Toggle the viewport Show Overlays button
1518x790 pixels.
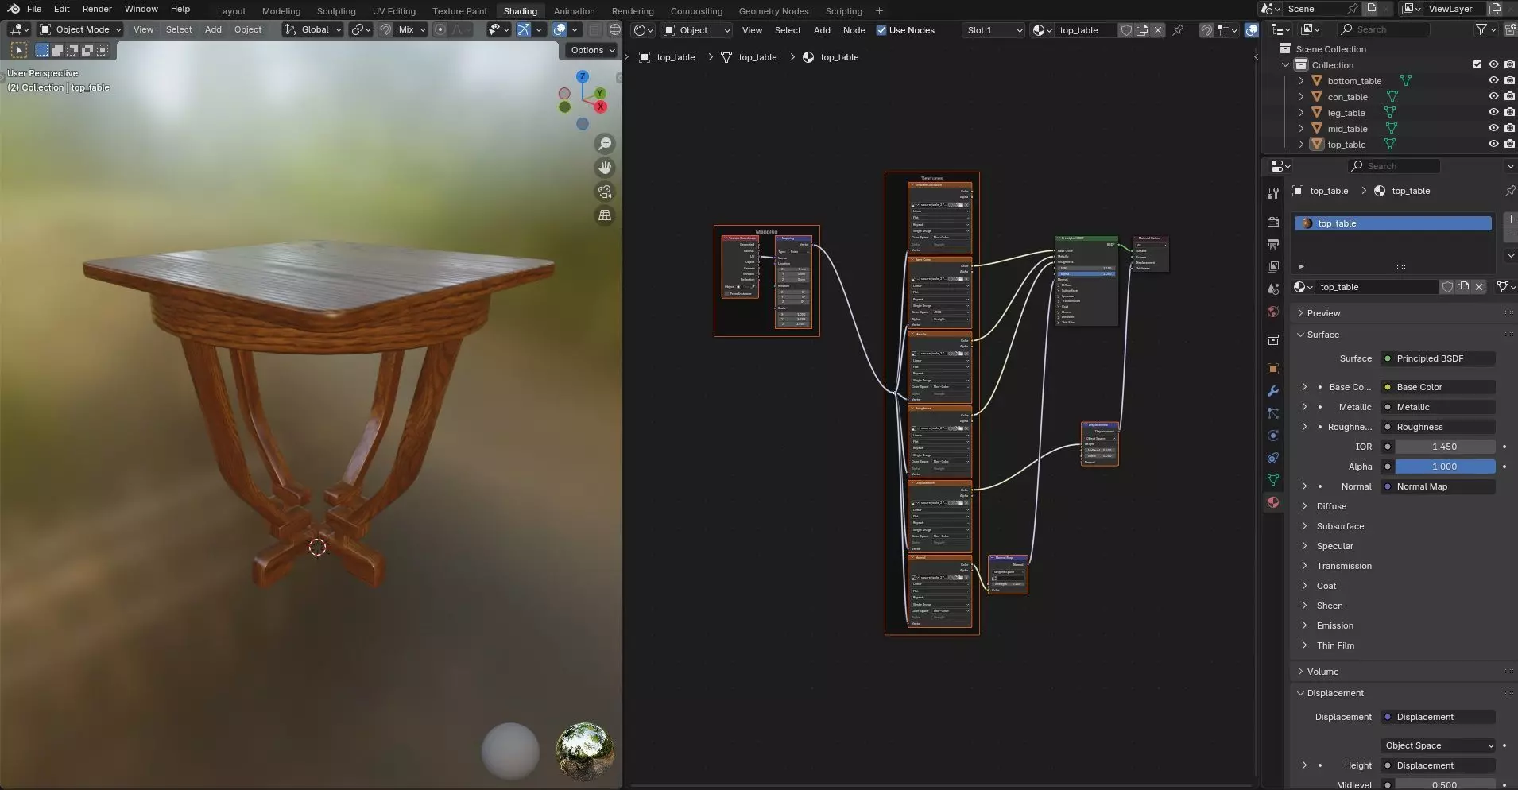(x=560, y=29)
